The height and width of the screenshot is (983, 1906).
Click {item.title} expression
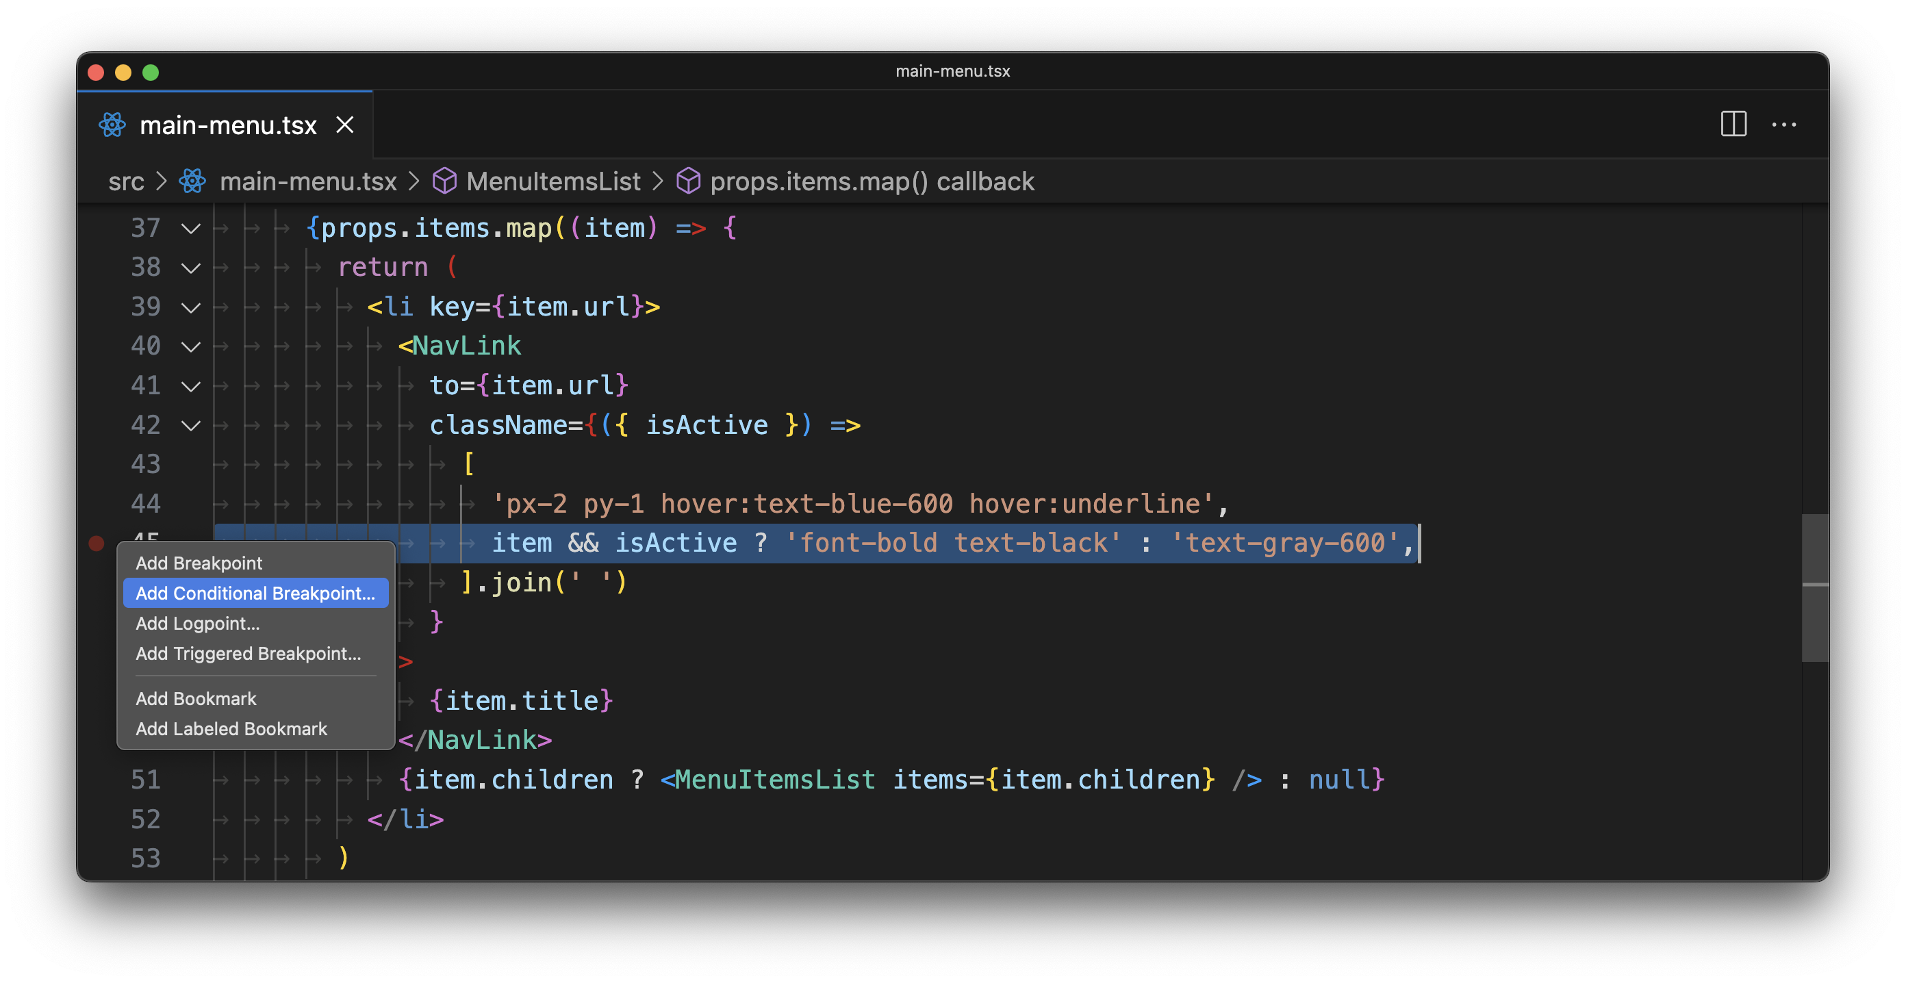[522, 700]
